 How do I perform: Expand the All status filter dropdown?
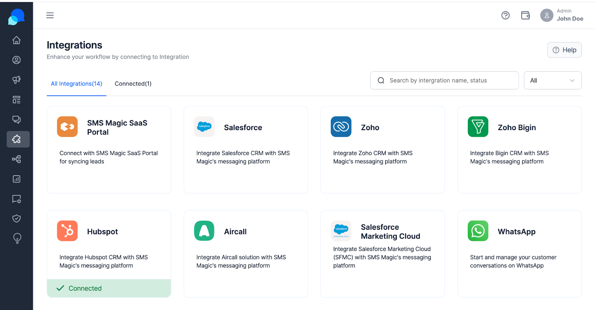point(553,80)
